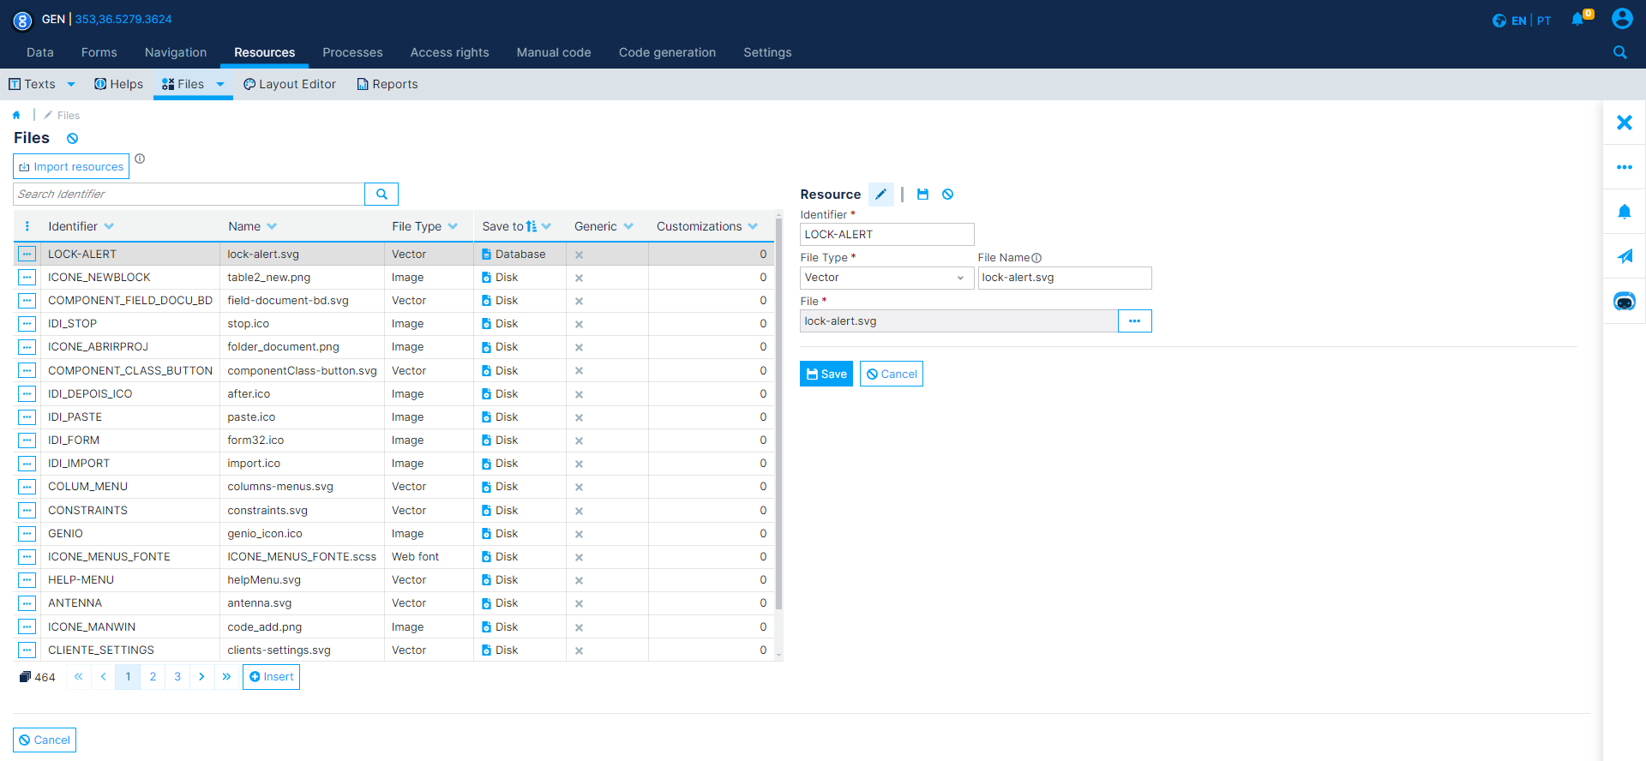
Task: Click the cancel icon beside Files title
Action: pyautogui.click(x=73, y=138)
